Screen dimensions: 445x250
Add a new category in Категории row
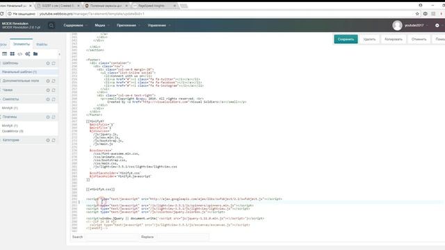pos(48,140)
